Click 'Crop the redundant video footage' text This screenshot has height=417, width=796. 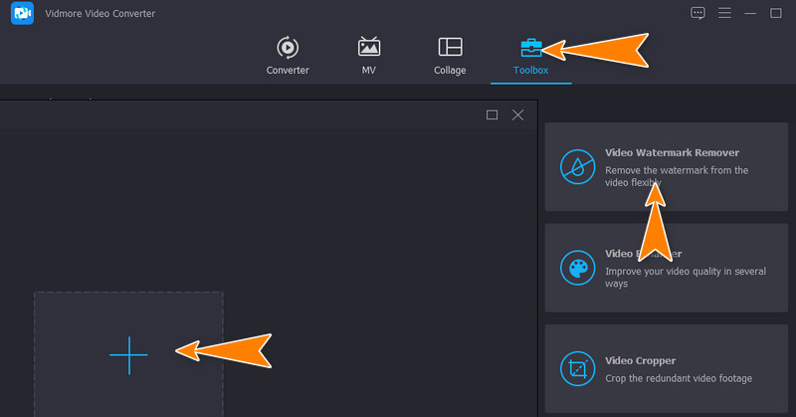coord(679,378)
